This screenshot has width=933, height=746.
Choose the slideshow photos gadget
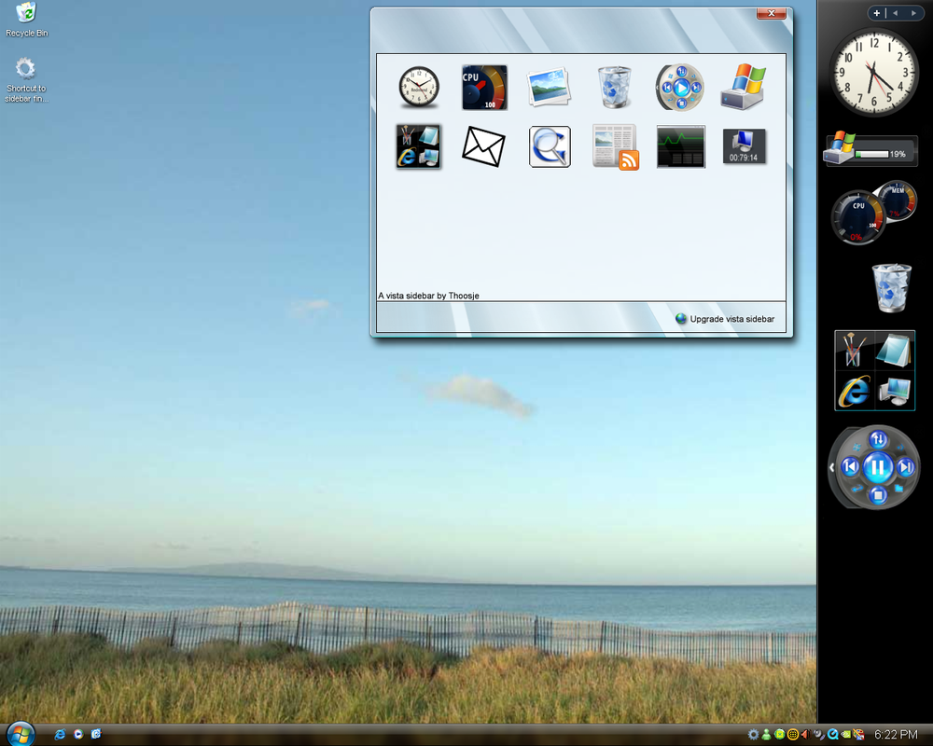549,88
